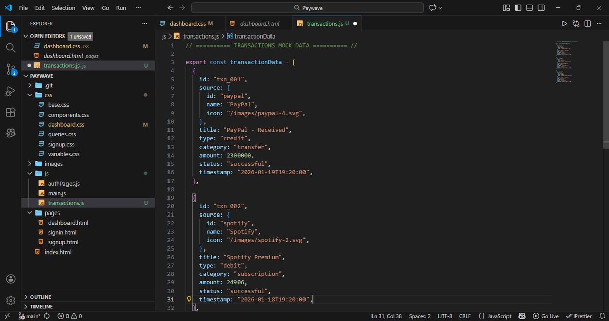Switch to the dashboard.css tab
Image resolution: width=609 pixels, height=321 pixels.
tap(190, 23)
